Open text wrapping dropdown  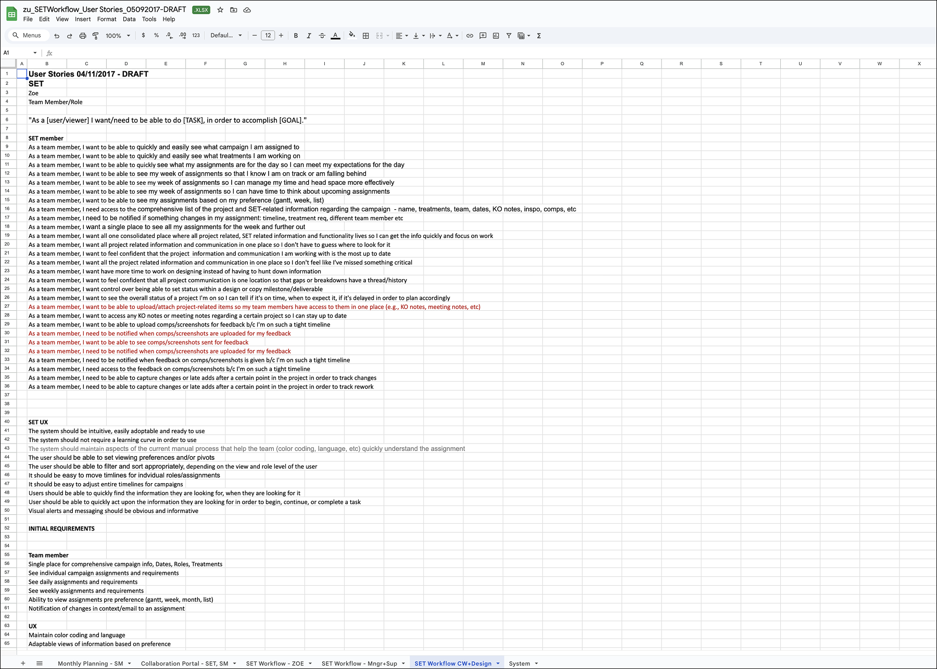[x=436, y=36]
